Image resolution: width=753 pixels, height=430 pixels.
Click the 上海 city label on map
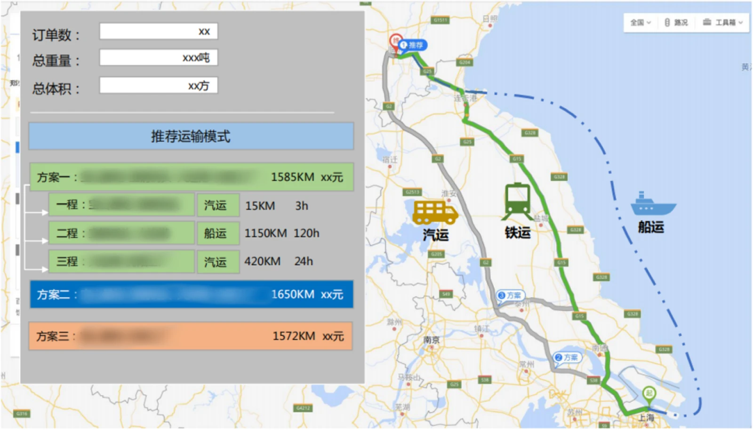click(646, 417)
